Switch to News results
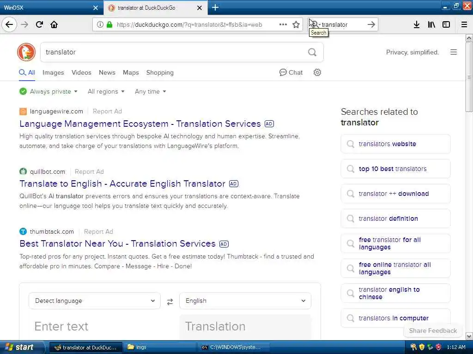 tap(107, 72)
